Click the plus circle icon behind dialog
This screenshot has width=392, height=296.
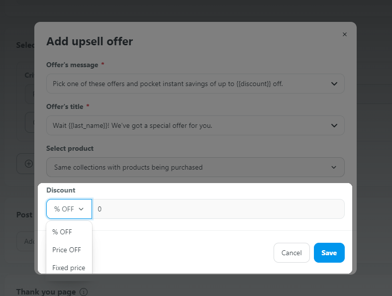[29, 164]
